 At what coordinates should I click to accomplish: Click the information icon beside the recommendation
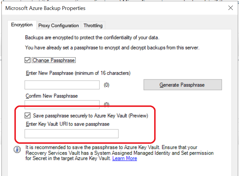(x=17, y=150)
